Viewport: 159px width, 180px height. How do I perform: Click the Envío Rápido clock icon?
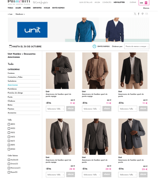click(95, 47)
